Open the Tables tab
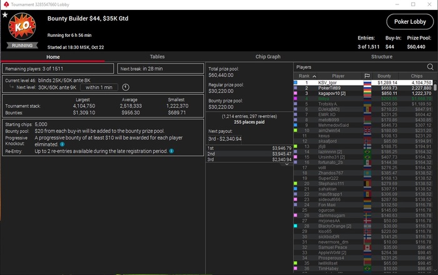Image resolution: width=438 pixels, height=275 pixels. pyautogui.click(x=157, y=57)
